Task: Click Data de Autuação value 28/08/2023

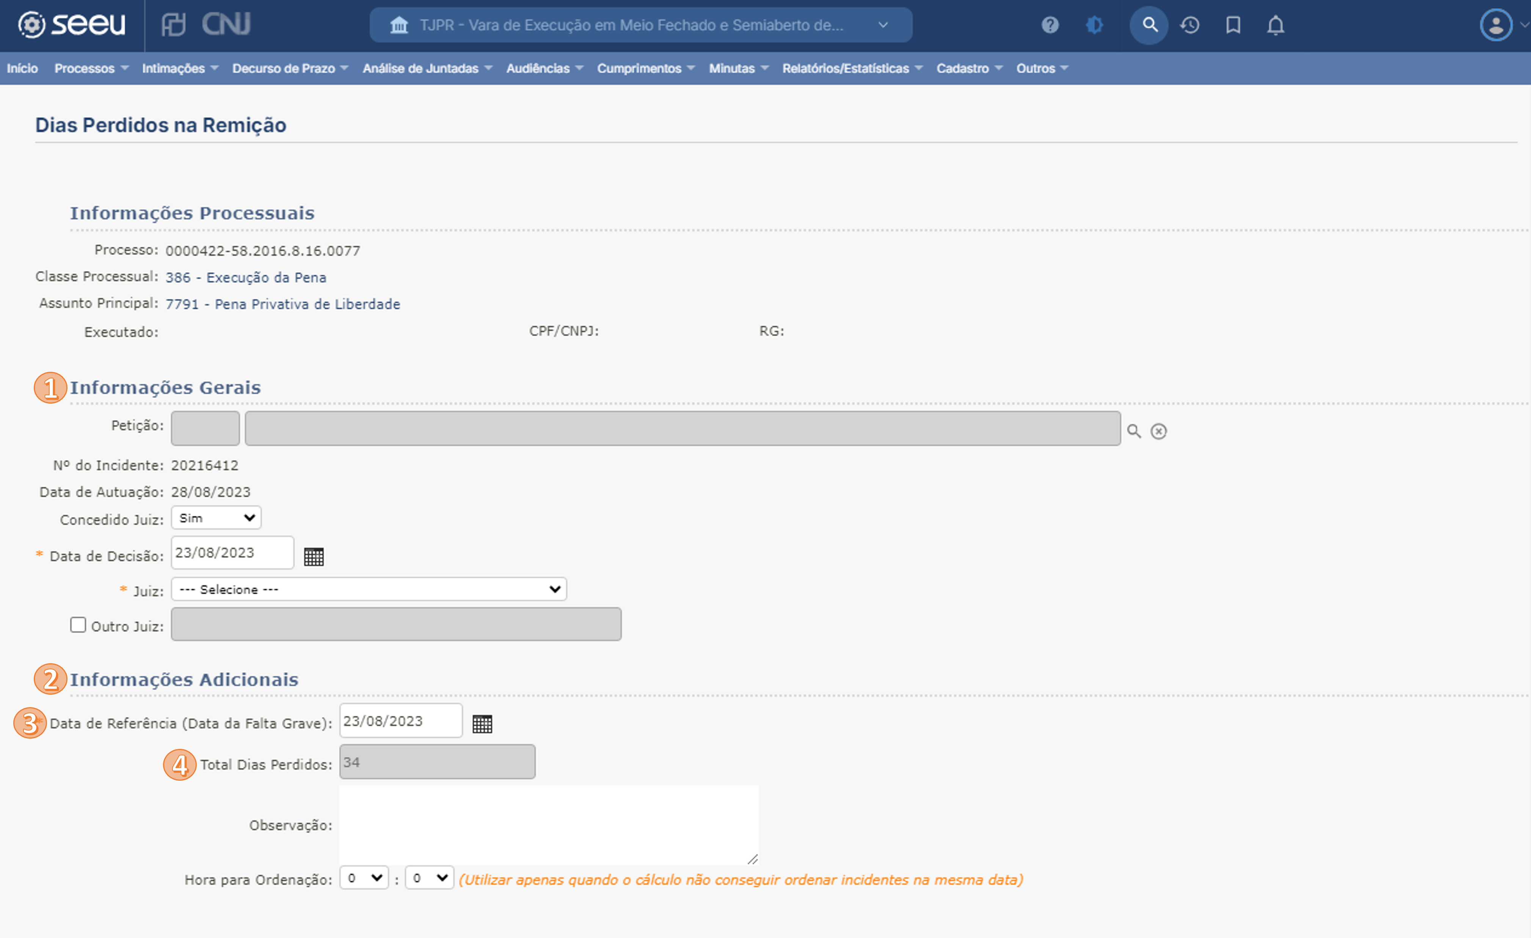Action: point(211,492)
